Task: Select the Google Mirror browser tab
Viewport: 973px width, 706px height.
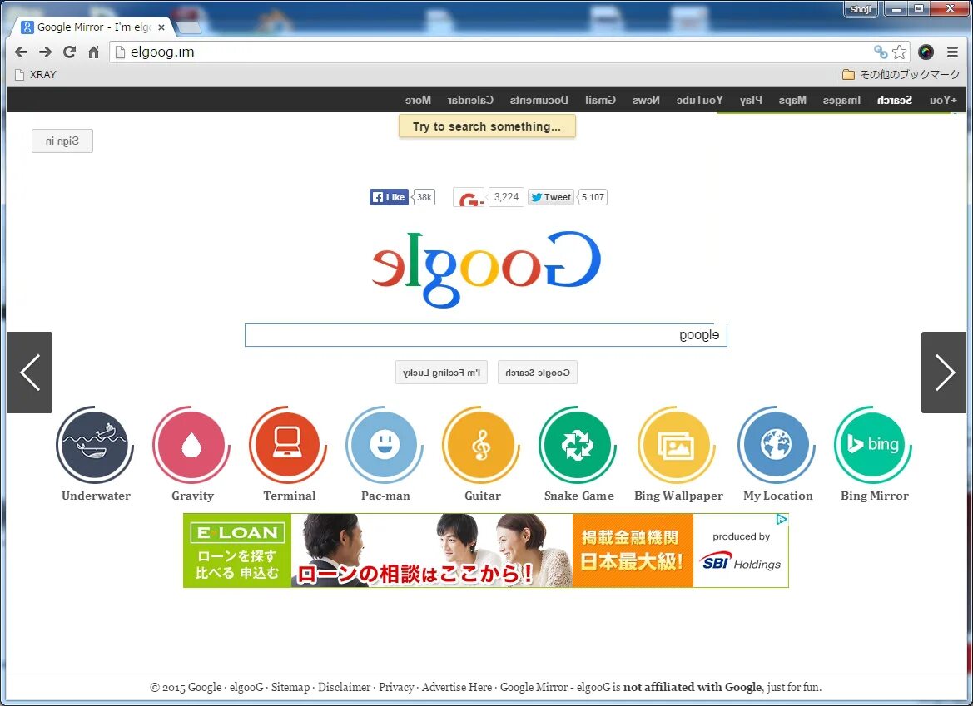Action: tap(93, 27)
